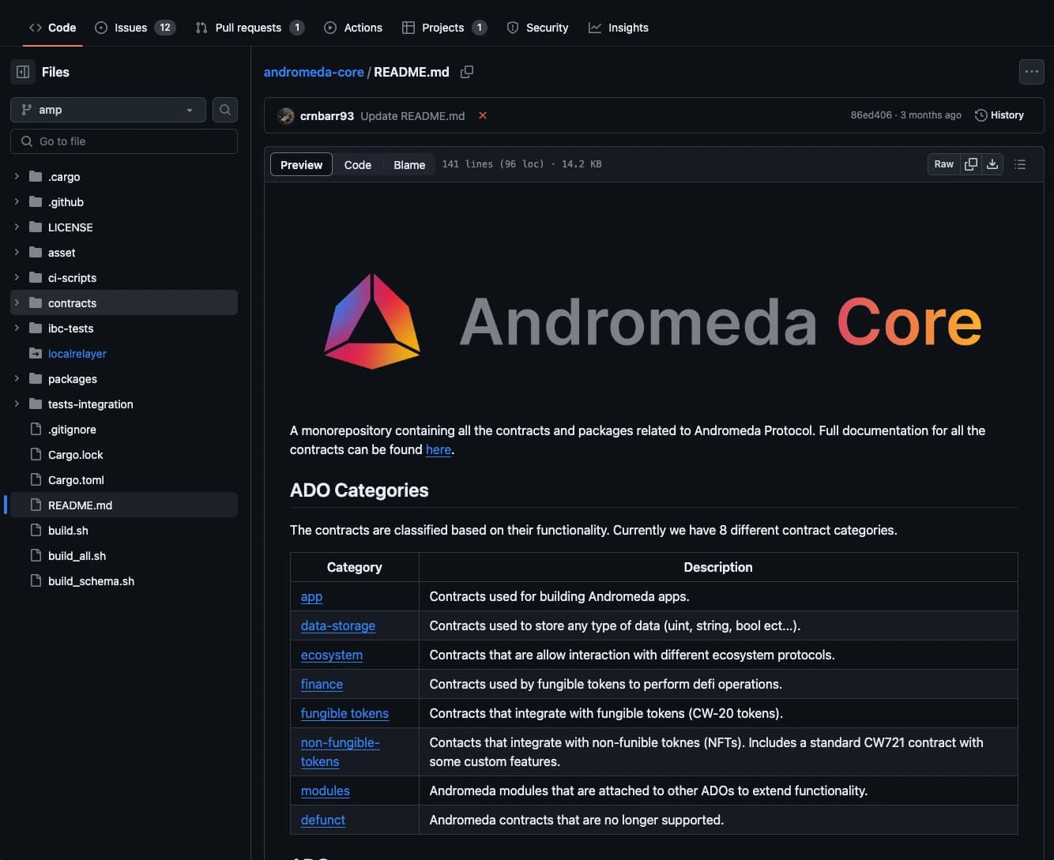Open the Pull requests tab label
The height and width of the screenshot is (860, 1054).
pyautogui.click(x=248, y=28)
